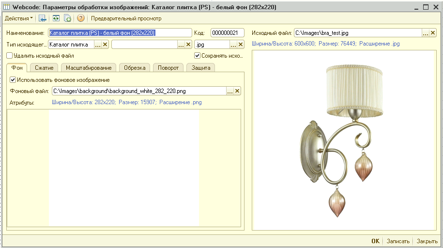443x248 pixels.
Task: Click Предварительный просмотр in the toolbar
Action: [x=126, y=18]
